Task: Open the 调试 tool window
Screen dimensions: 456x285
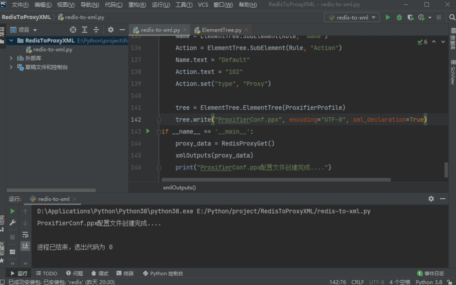Action: point(100,273)
